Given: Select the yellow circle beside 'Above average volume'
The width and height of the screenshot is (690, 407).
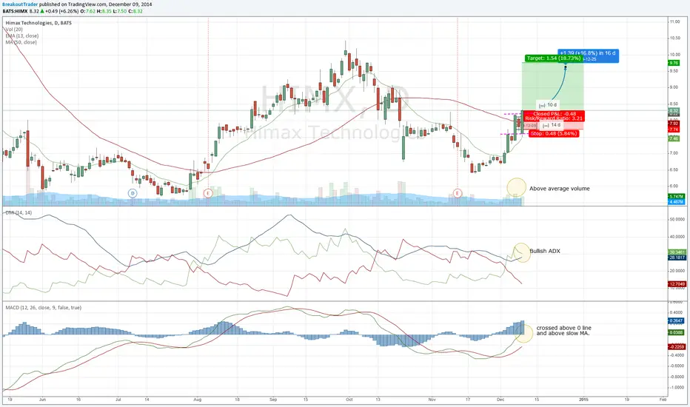Looking at the screenshot, I should pyautogui.click(x=517, y=187).
